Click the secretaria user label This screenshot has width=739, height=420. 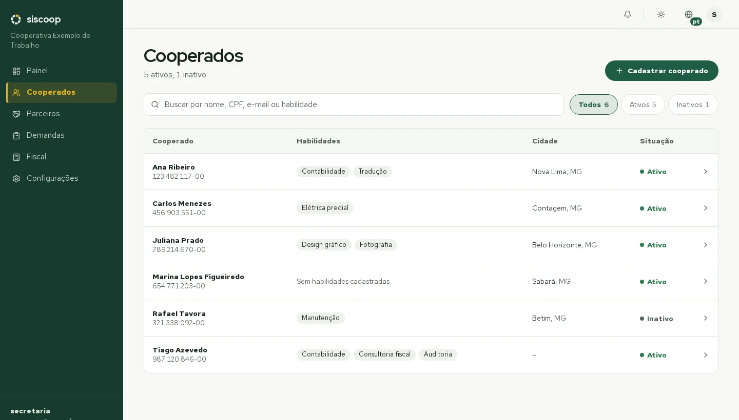click(x=30, y=411)
